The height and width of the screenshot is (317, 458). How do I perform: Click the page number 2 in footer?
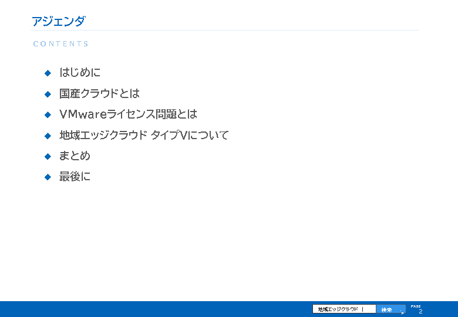click(x=420, y=312)
